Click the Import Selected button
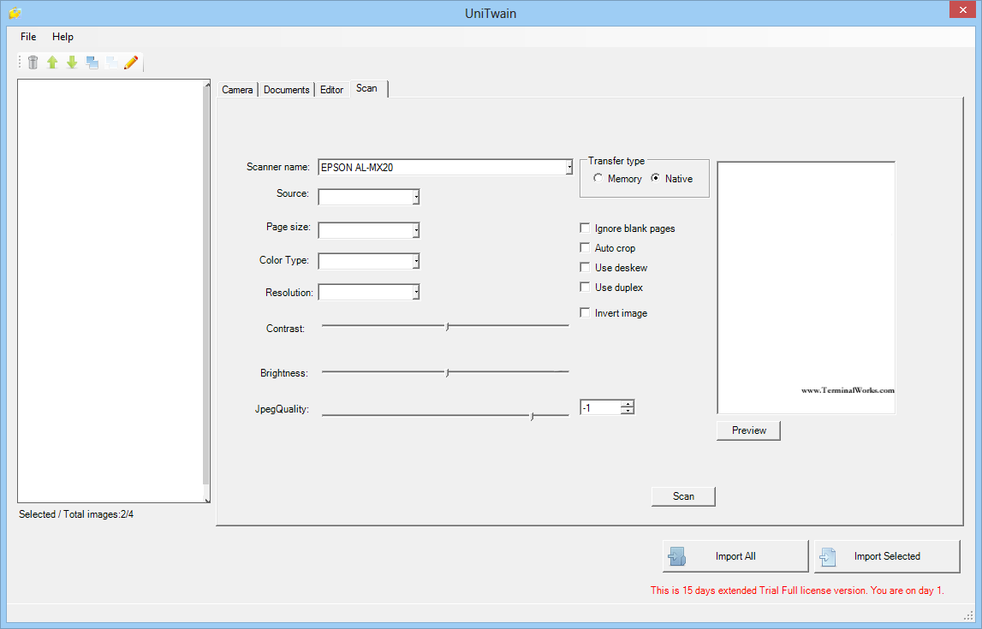 point(887,556)
